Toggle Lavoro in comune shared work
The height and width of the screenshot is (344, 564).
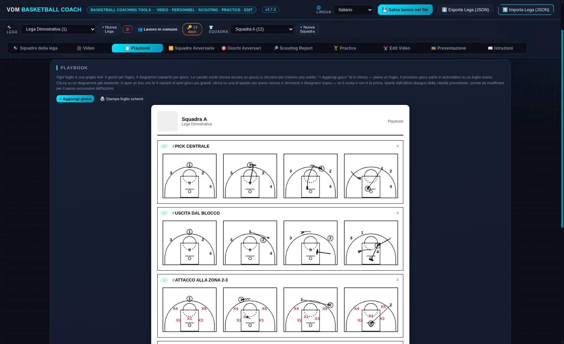click(158, 29)
